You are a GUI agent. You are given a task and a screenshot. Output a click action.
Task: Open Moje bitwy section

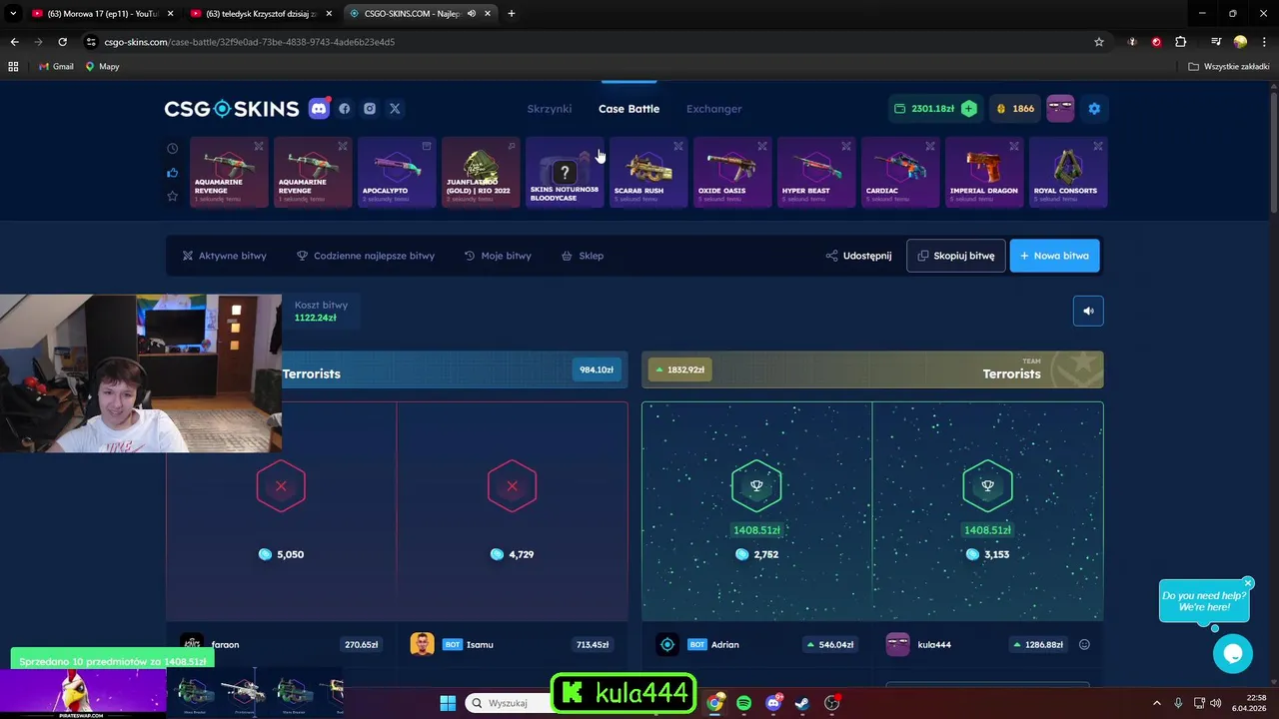coord(498,256)
